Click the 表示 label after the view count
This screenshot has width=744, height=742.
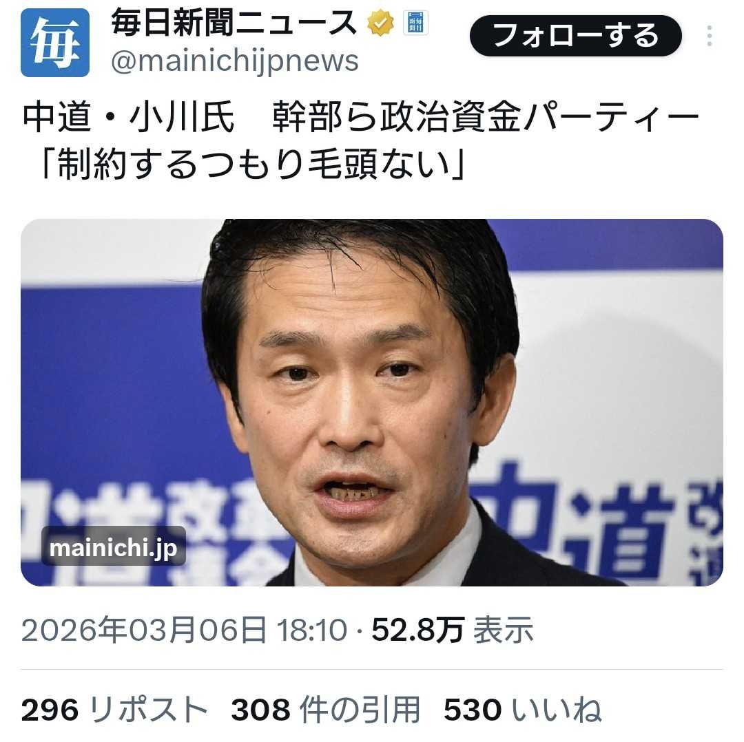tap(504, 630)
